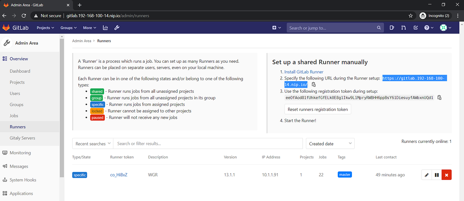Screen dimensions: 464x201
Task: Open the Merge requests icon
Action: (x=403, y=28)
